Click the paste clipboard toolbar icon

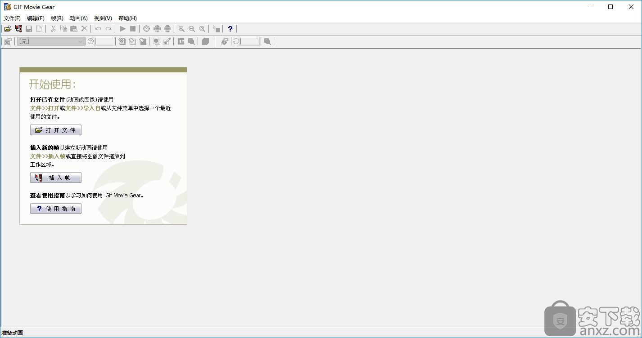click(x=74, y=29)
